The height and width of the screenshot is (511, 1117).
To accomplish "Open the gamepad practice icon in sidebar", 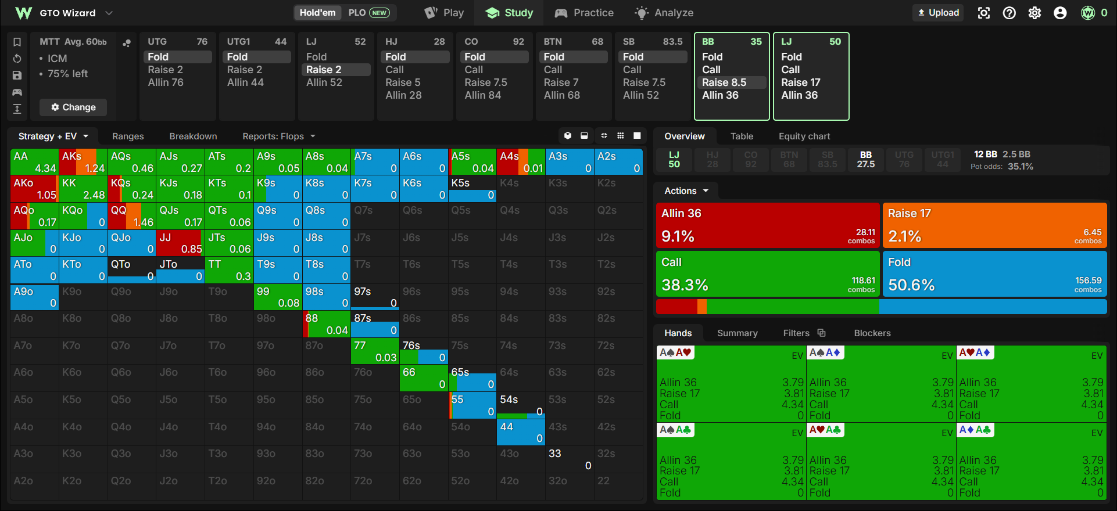I will pos(17,92).
